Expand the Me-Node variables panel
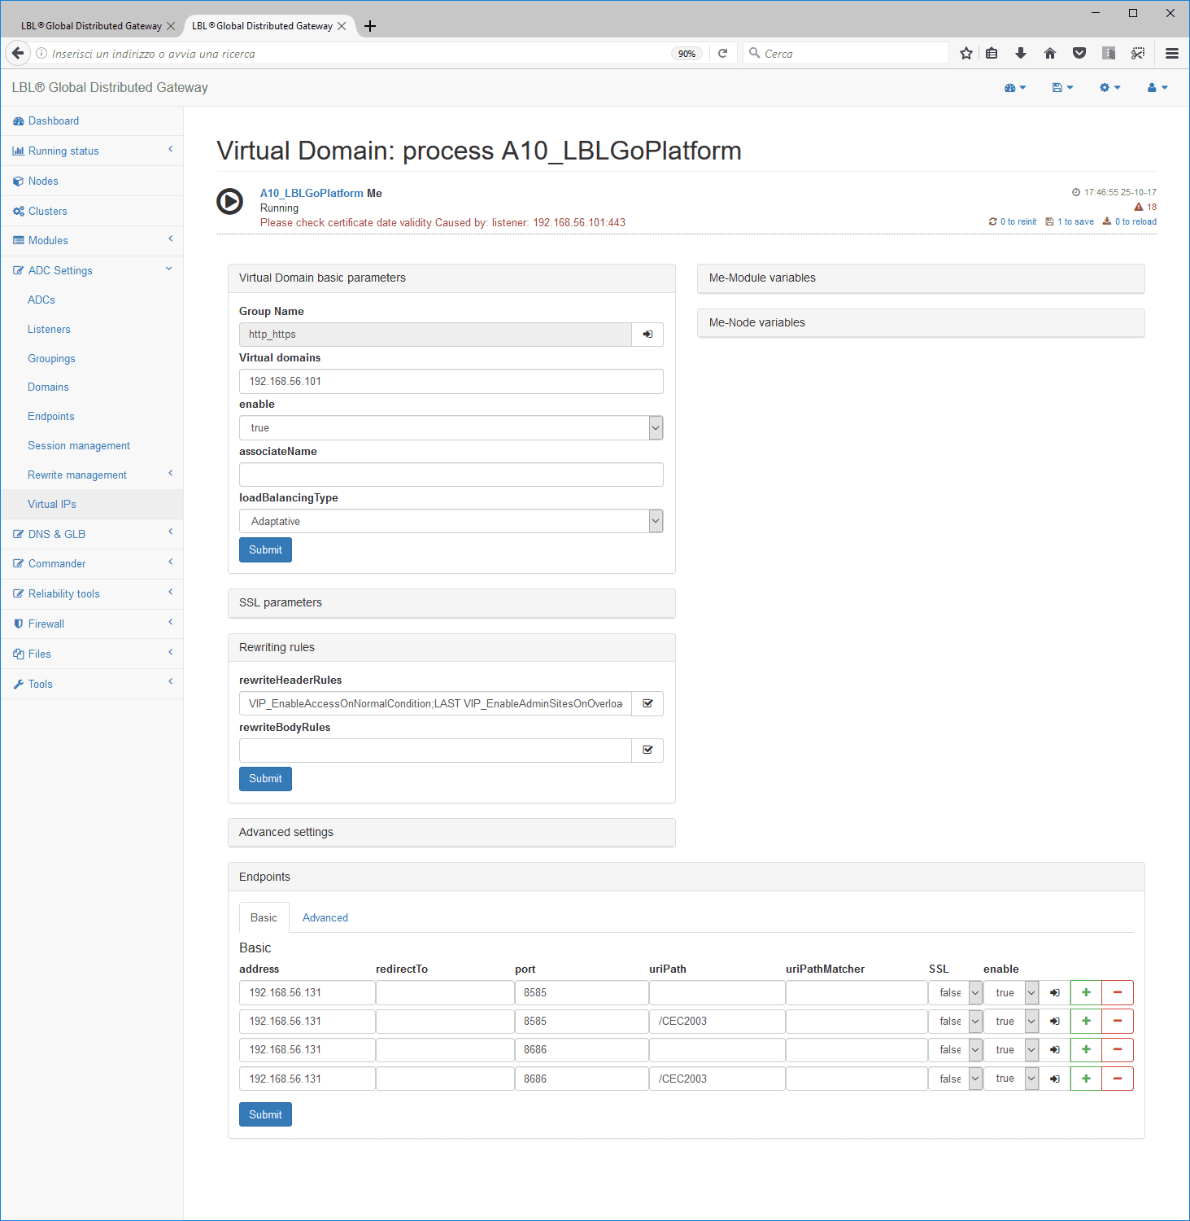The width and height of the screenshot is (1190, 1221). [x=921, y=323]
